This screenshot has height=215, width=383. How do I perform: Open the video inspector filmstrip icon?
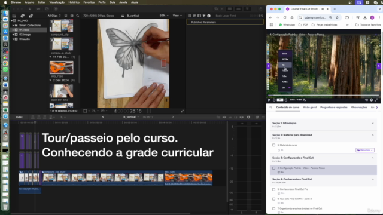coord(199,16)
